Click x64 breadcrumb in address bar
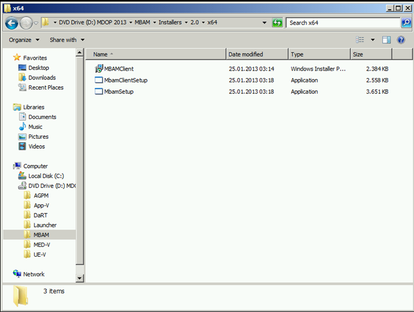 [x=213, y=22]
